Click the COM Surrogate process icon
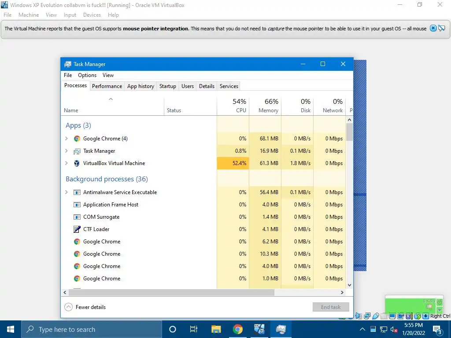Image resolution: width=451 pixels, height=338 pixels. [77, 217]
